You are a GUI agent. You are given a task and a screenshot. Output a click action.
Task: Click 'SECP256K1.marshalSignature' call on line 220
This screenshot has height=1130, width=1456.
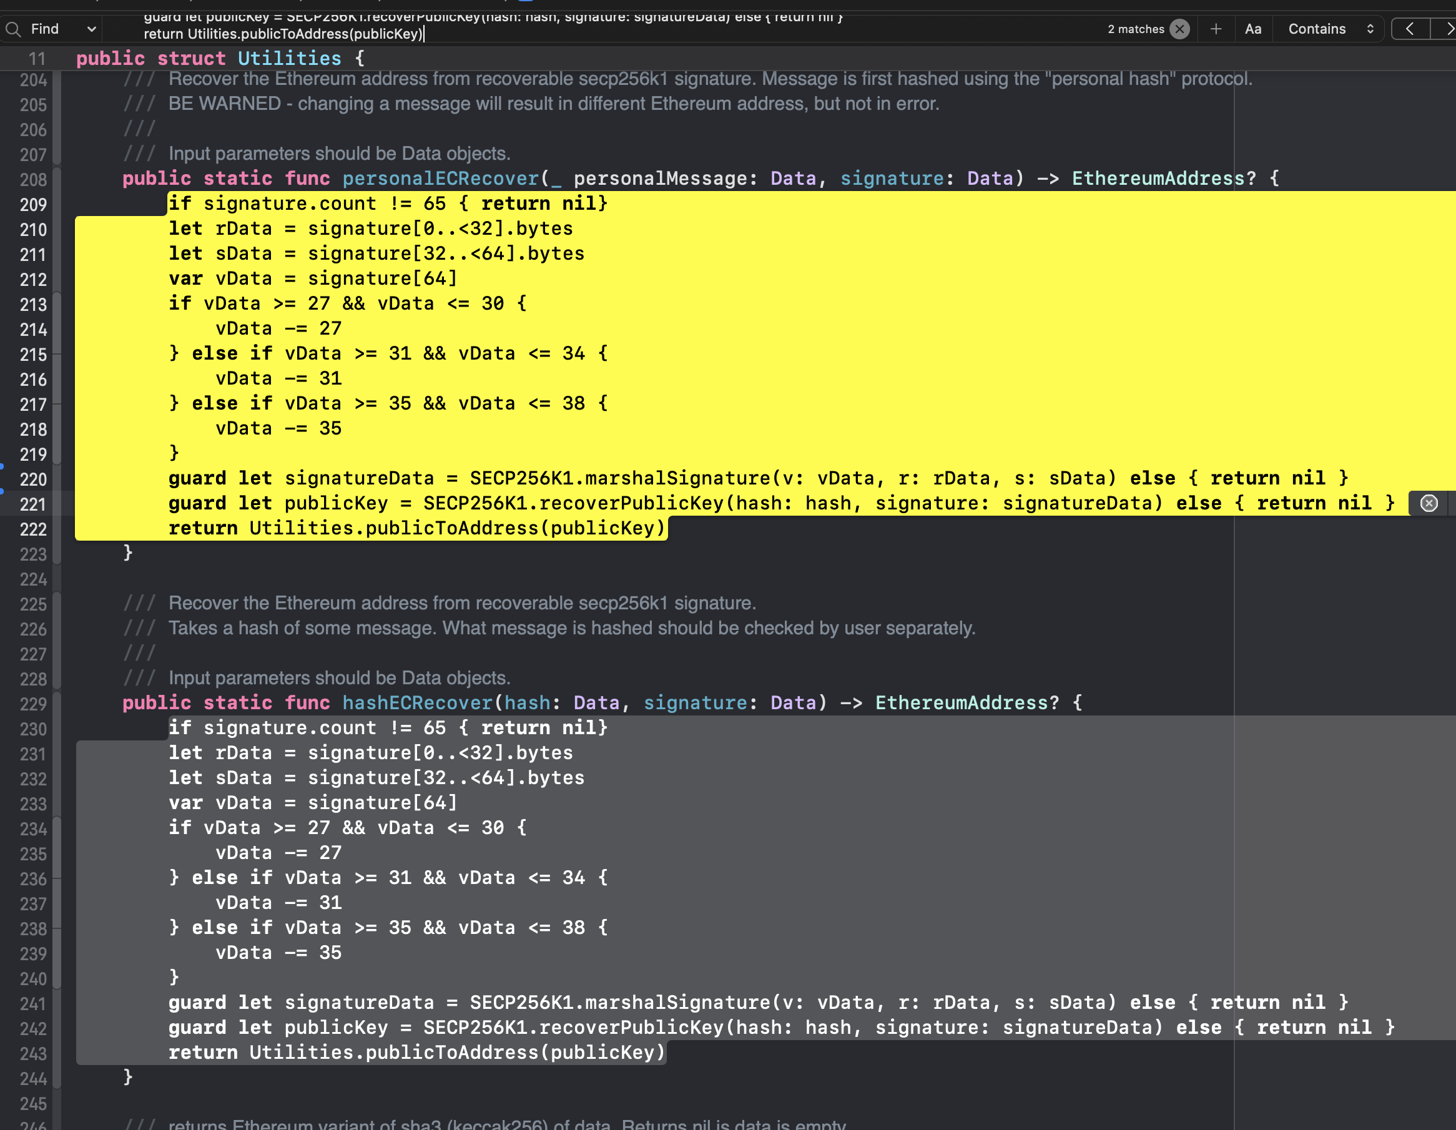(x=620, y=479)
